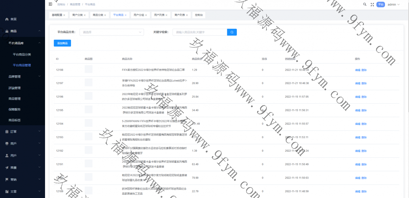Close the 商户列表 tab
The height and width of the screenshot is (198, 409).
[x=187, y=15]
